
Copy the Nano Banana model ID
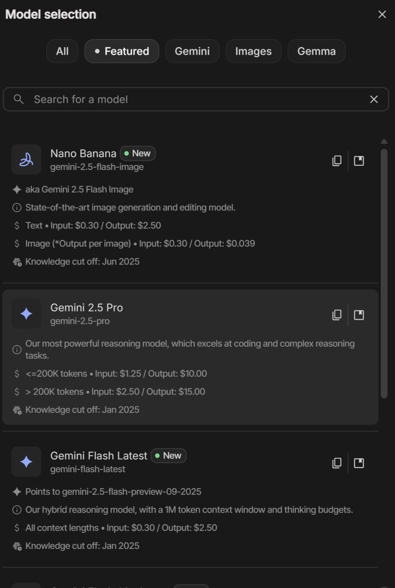tap(337, 160)
